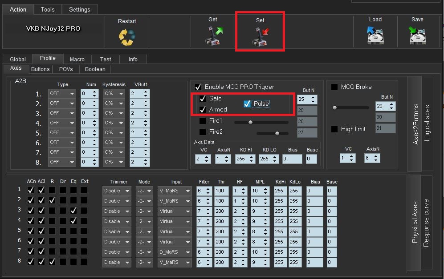
Task: Click the Load disk icon
Action: 375,36
